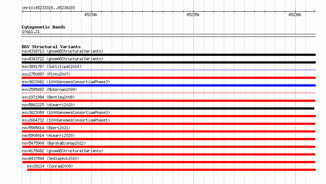Screen dimensions: 326x184
Task: Select the 10q11.21 band label
Action: (x=31, y=31)
